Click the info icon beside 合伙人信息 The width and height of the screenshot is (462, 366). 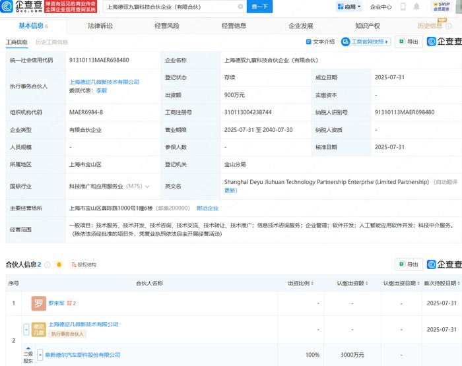(47, 264)
